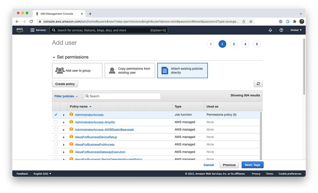The image size is (318, 193).
Task: Check the AlexaForBusinessGatewayExecution checkbox
Action: click(56, 152)
